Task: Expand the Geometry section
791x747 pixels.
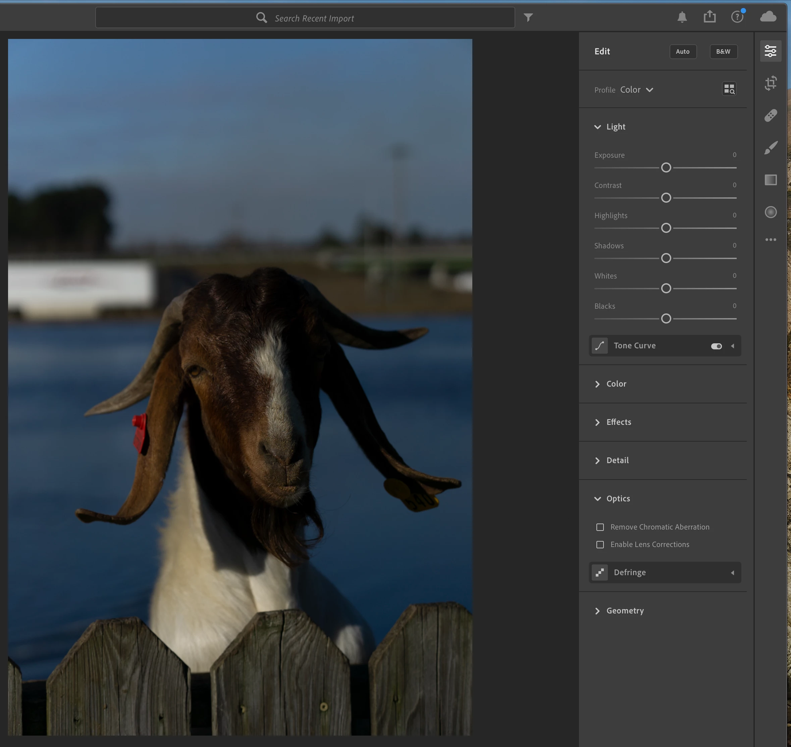Action: [x=625, y=611]
